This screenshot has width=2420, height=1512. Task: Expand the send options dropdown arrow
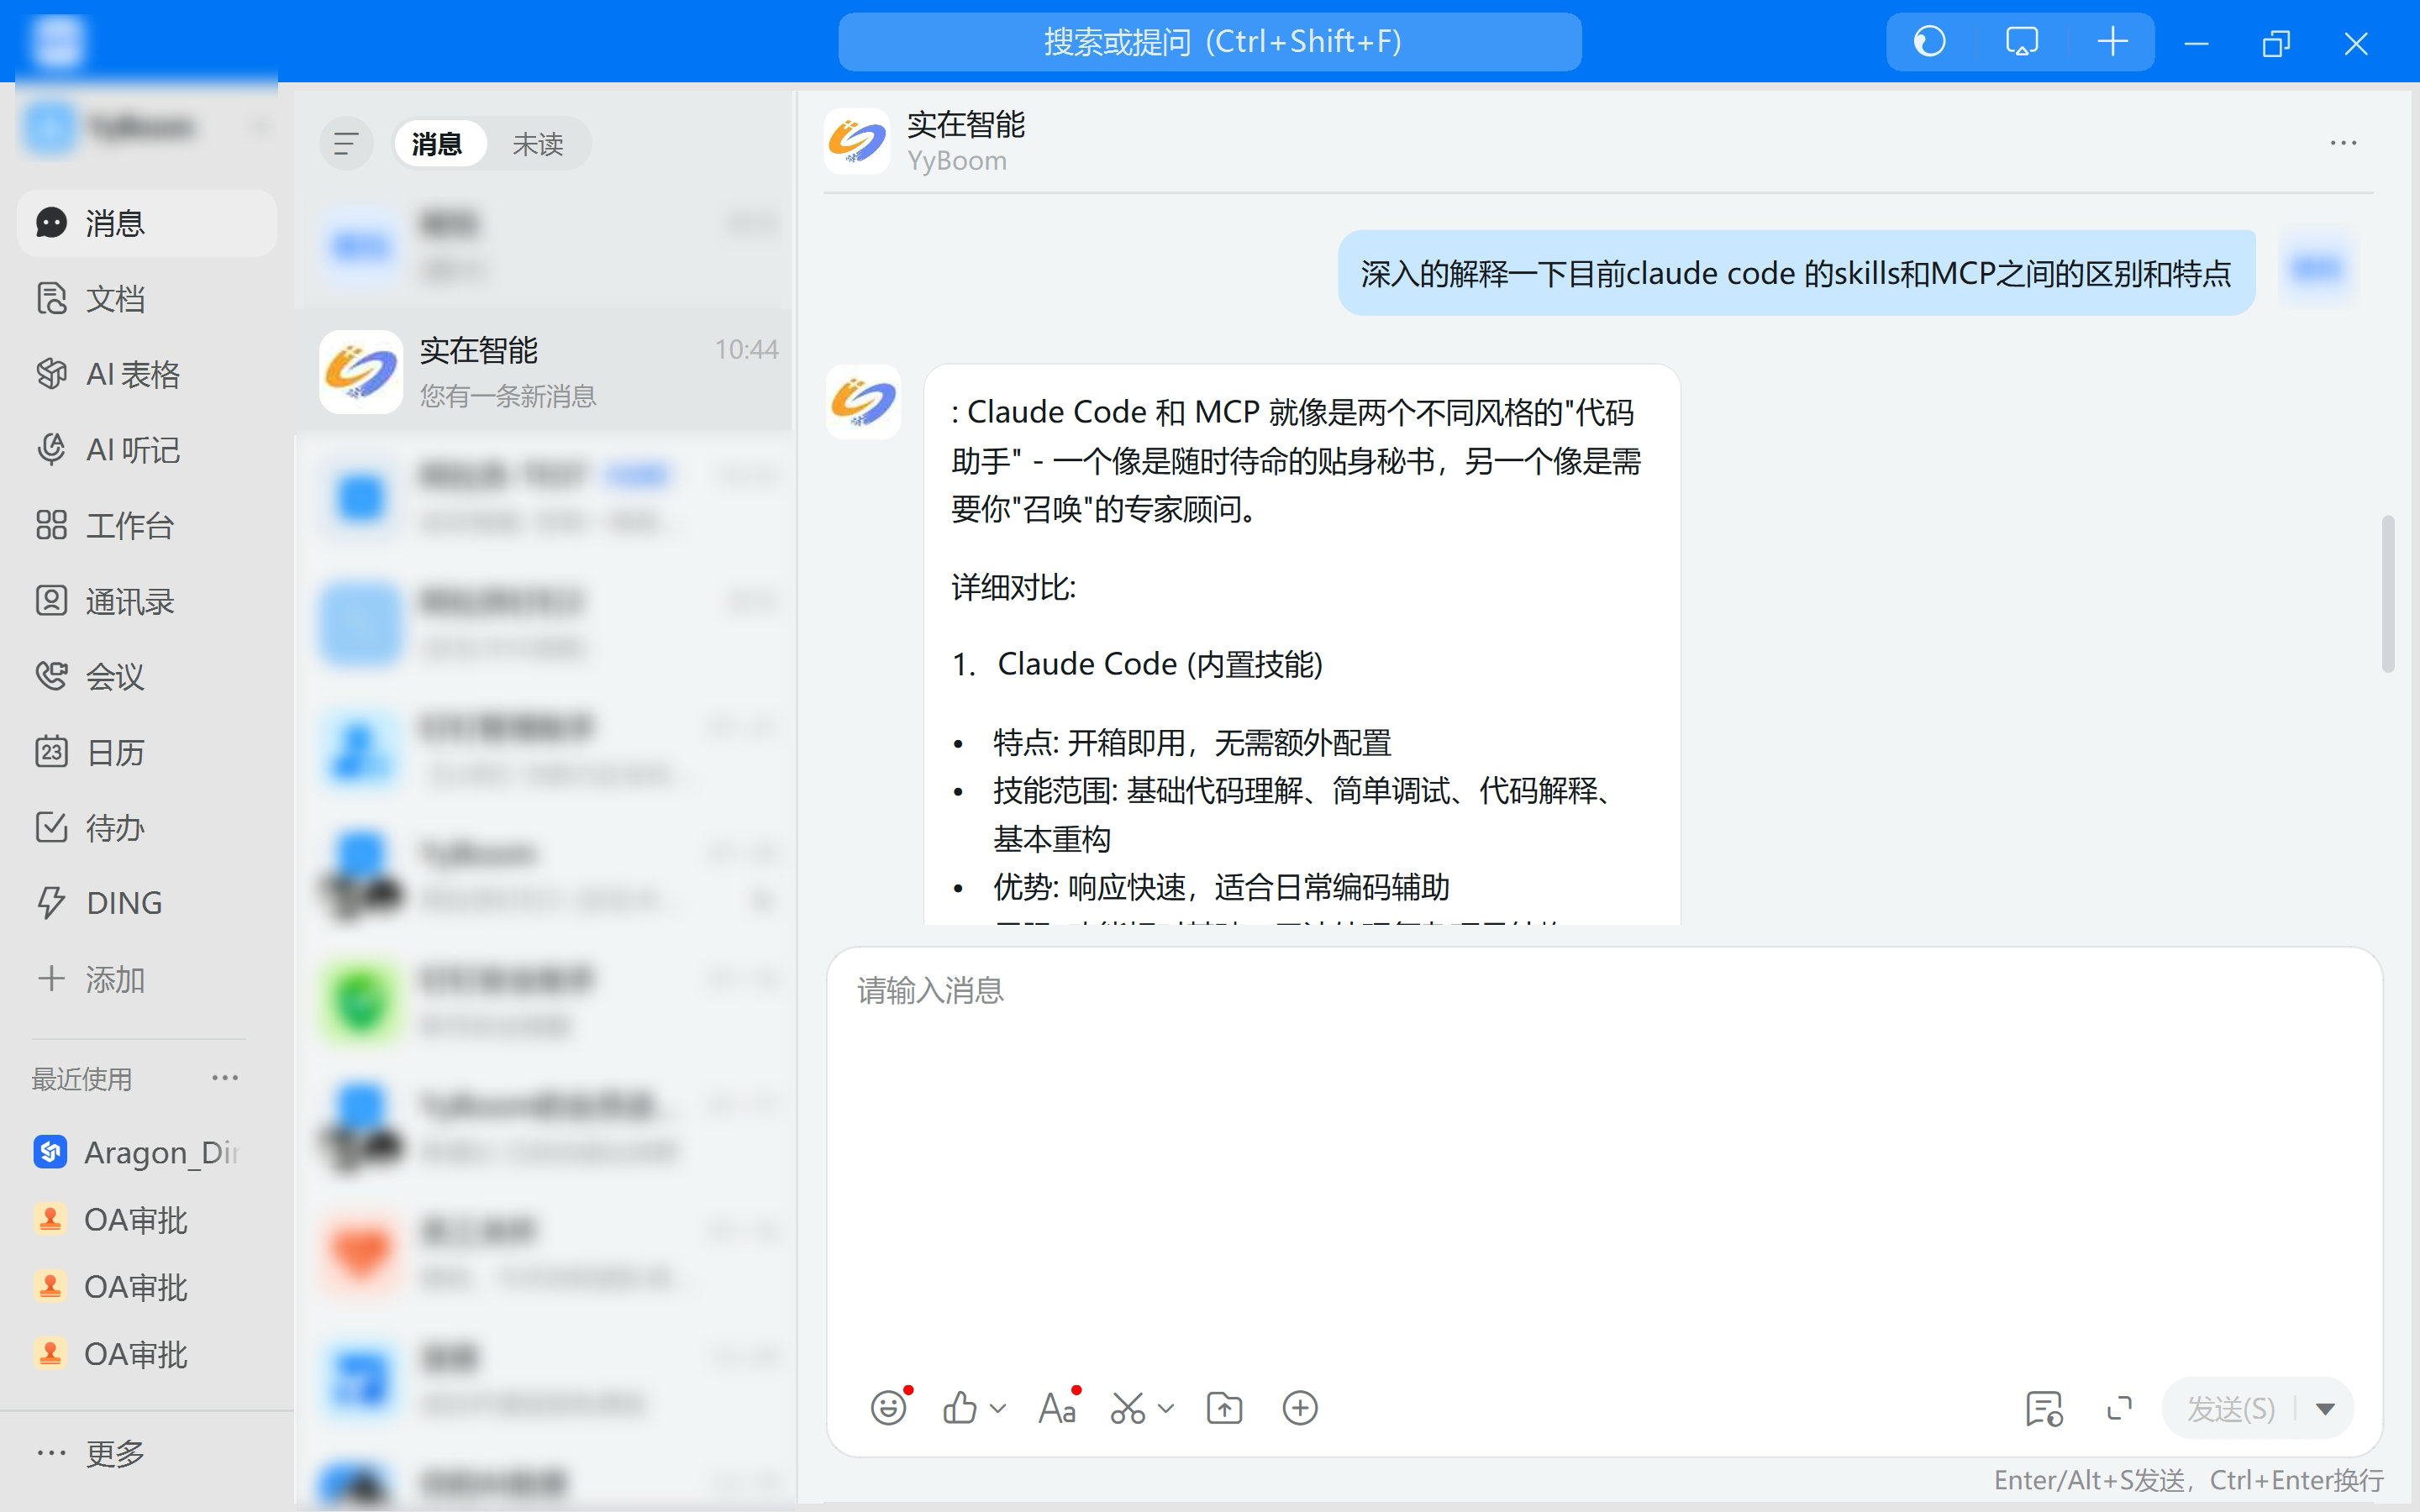[x=2326, y=1409]
